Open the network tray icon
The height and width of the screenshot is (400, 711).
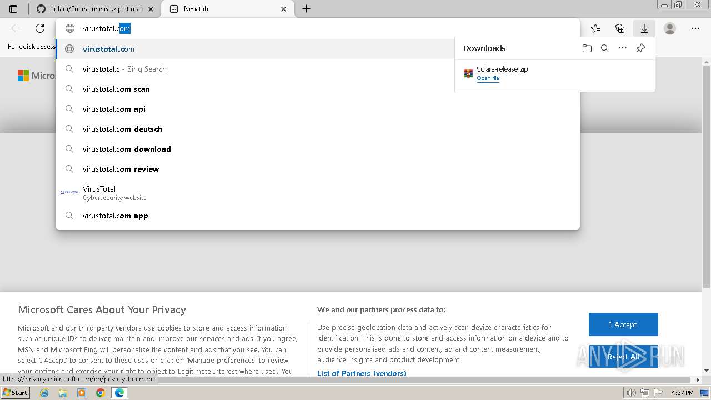[644, 393]
